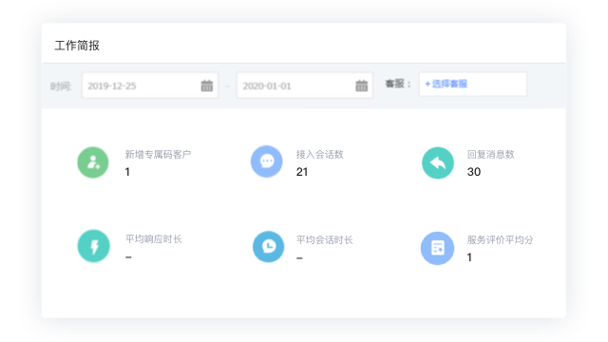Click the teal reply arrow 回复消息数 icon

[438, 162]
